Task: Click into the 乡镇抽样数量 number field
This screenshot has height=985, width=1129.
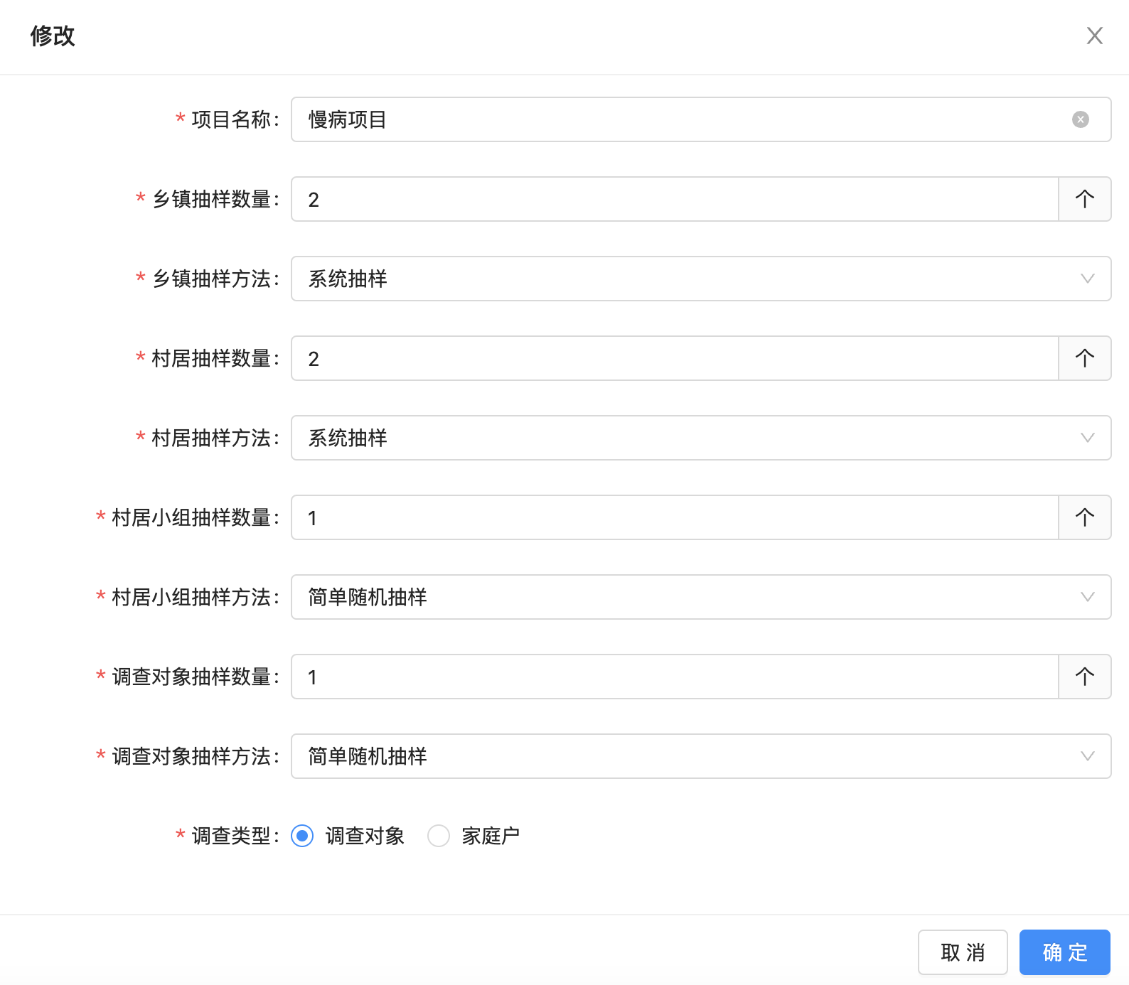Action: (x=674, y=199)
